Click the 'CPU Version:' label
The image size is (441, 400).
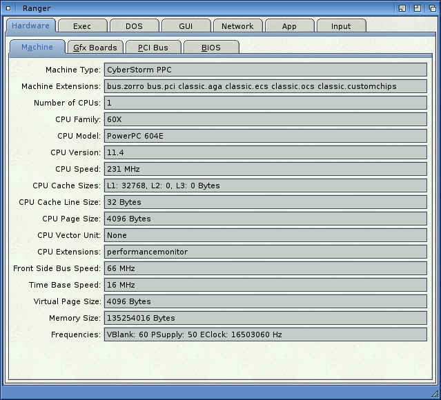pos(76,152)
